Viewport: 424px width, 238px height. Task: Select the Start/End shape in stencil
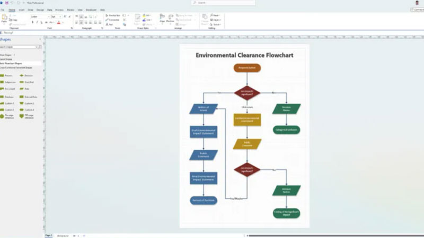pos(27,82)
